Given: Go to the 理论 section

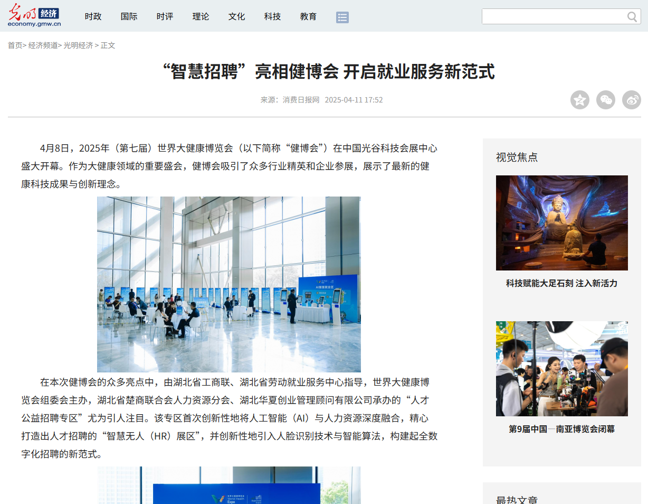Looking at the screenshot, I should pos(201,16).
